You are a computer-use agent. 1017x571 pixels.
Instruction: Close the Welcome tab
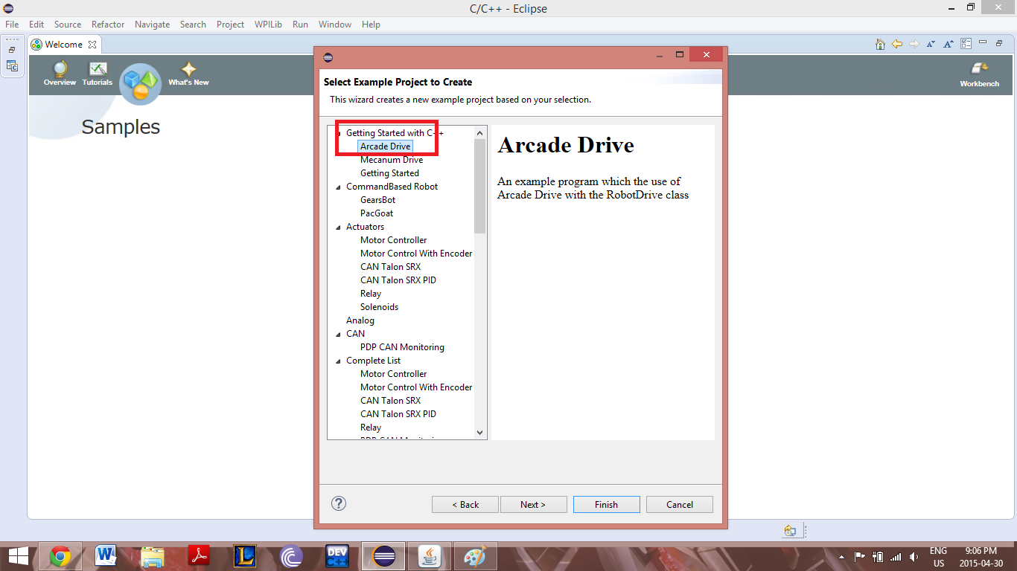pyautogui.click(x=93, y=45)
